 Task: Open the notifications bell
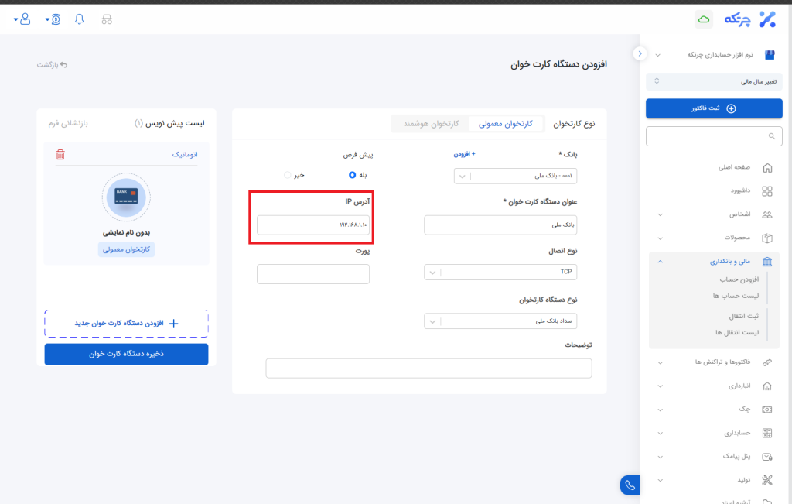79,19
